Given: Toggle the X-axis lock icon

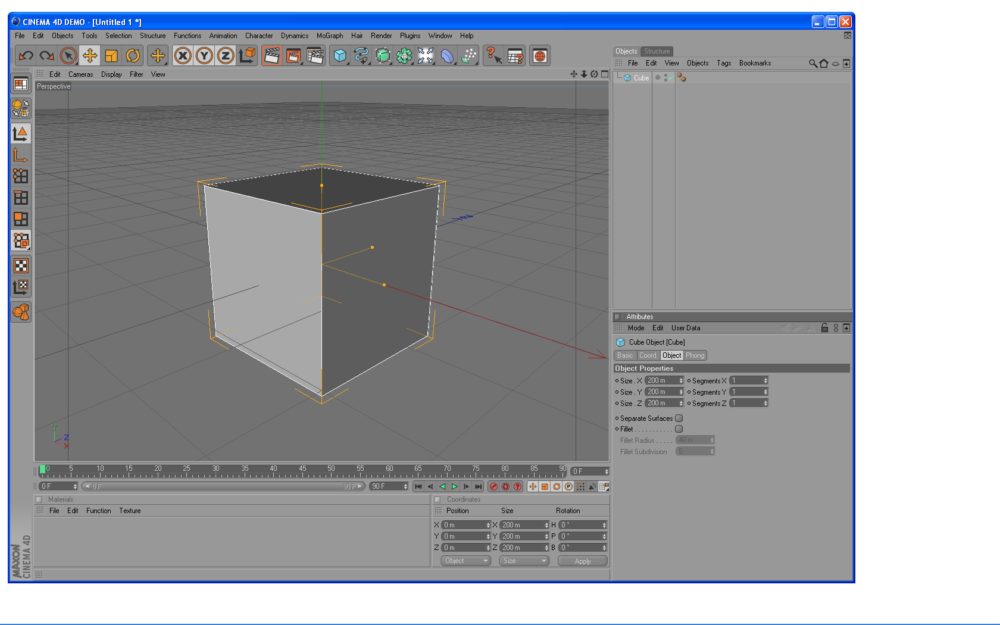Looking at the screenshot, I should tap(183, 56).
